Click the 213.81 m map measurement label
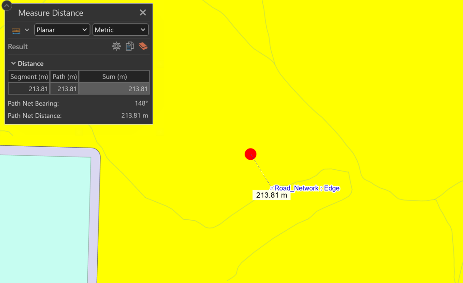This screenshot has height=283, width=463. (x=272, y=195)
